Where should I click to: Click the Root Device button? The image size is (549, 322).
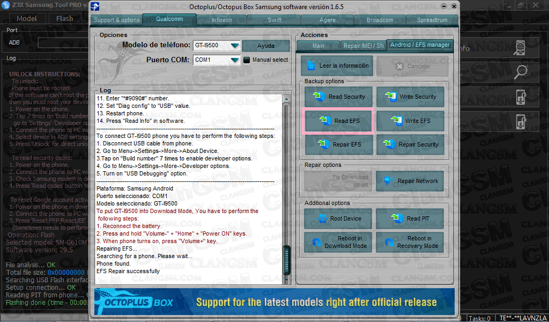[x=339, y=218]
